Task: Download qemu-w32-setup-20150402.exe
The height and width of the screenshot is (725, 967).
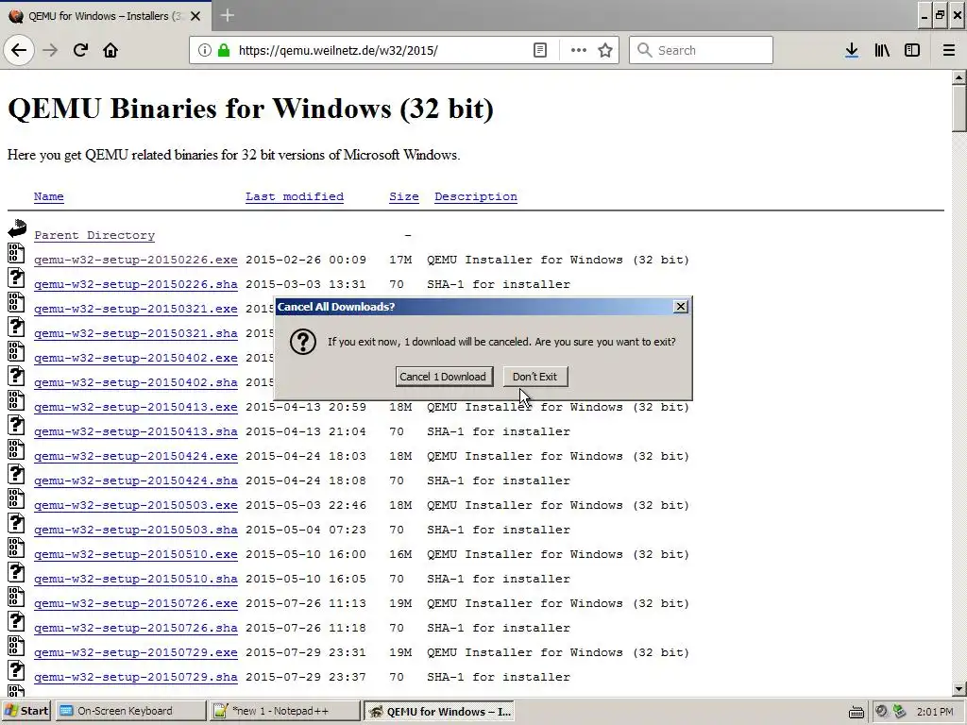Action: coord(136,358)
